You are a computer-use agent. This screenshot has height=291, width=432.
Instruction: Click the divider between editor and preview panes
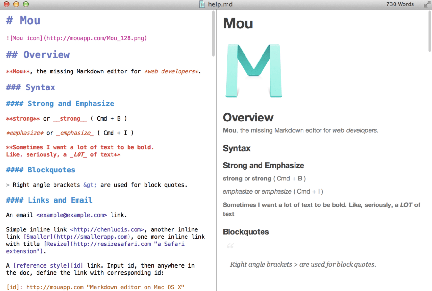tap(217, 144)
